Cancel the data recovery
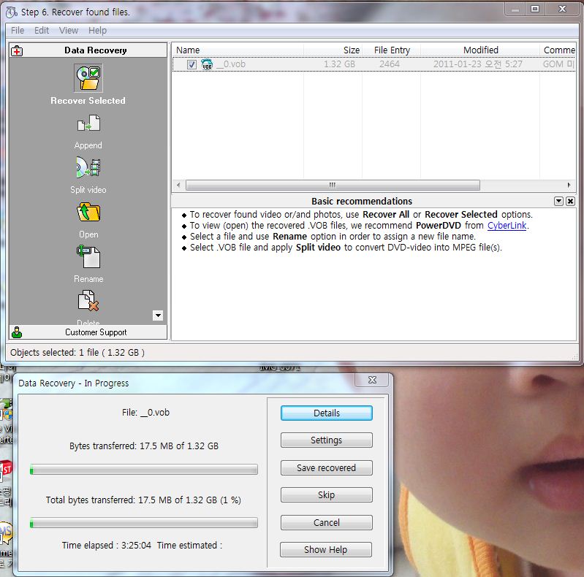 click(327, 523)
